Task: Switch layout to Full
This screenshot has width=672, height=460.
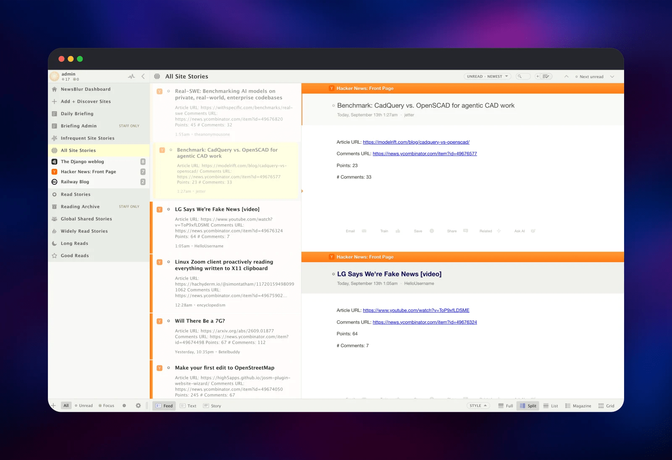Action: [506, 406]
